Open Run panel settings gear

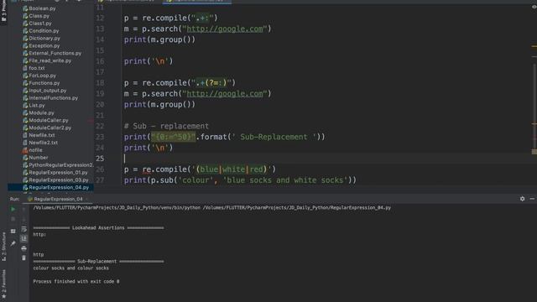[522, 199]
